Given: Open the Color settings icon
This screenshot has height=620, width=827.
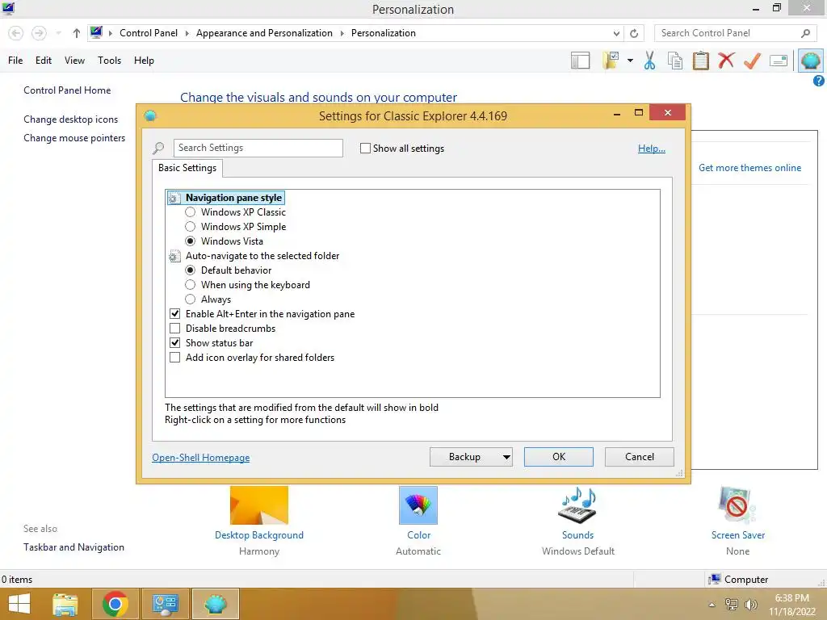Looking at the screenshot, I should 418,505.
